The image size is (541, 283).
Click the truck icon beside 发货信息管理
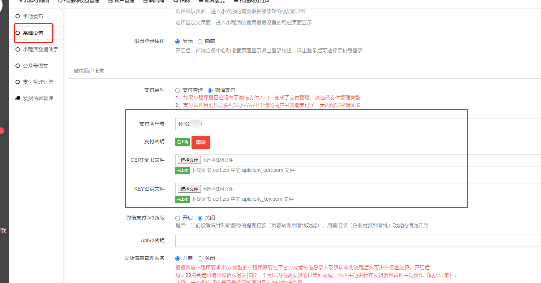click(17, 98)
